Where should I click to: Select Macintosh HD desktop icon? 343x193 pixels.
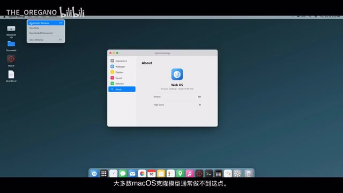tap(11, 28)
